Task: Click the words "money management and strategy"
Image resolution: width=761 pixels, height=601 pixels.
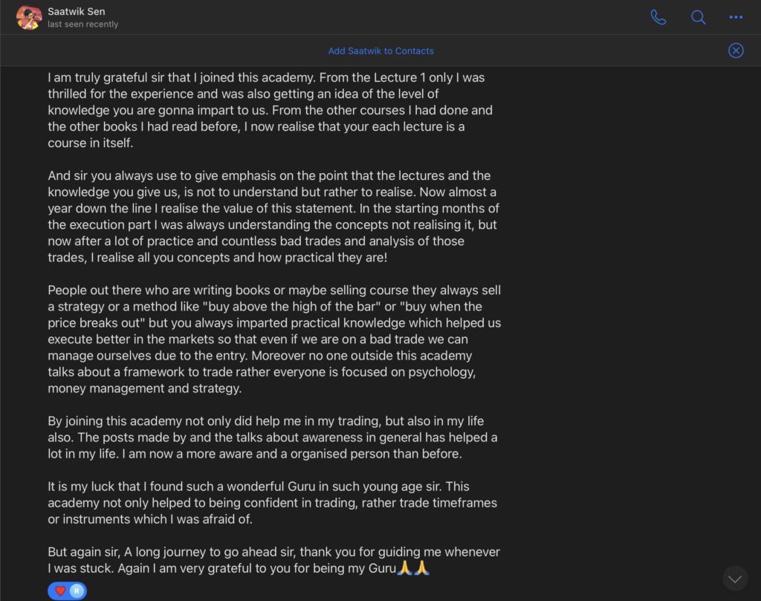Action: 144,389
